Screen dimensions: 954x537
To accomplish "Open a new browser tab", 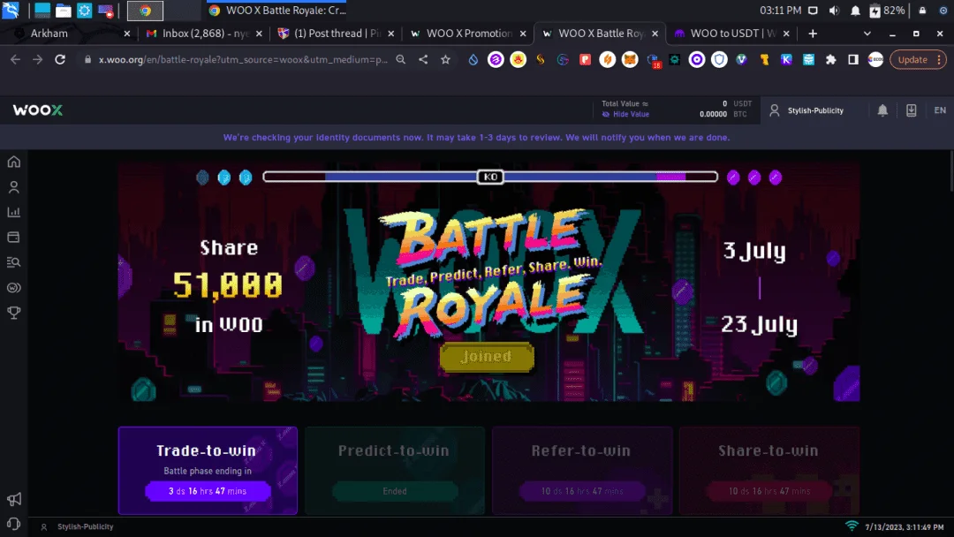I will (813, 34).
